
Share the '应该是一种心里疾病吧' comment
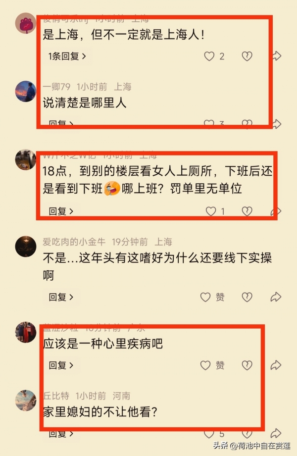[276, 365]
